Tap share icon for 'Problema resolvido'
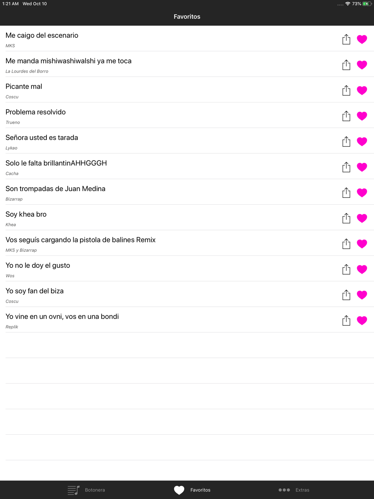 pos(346,116)
